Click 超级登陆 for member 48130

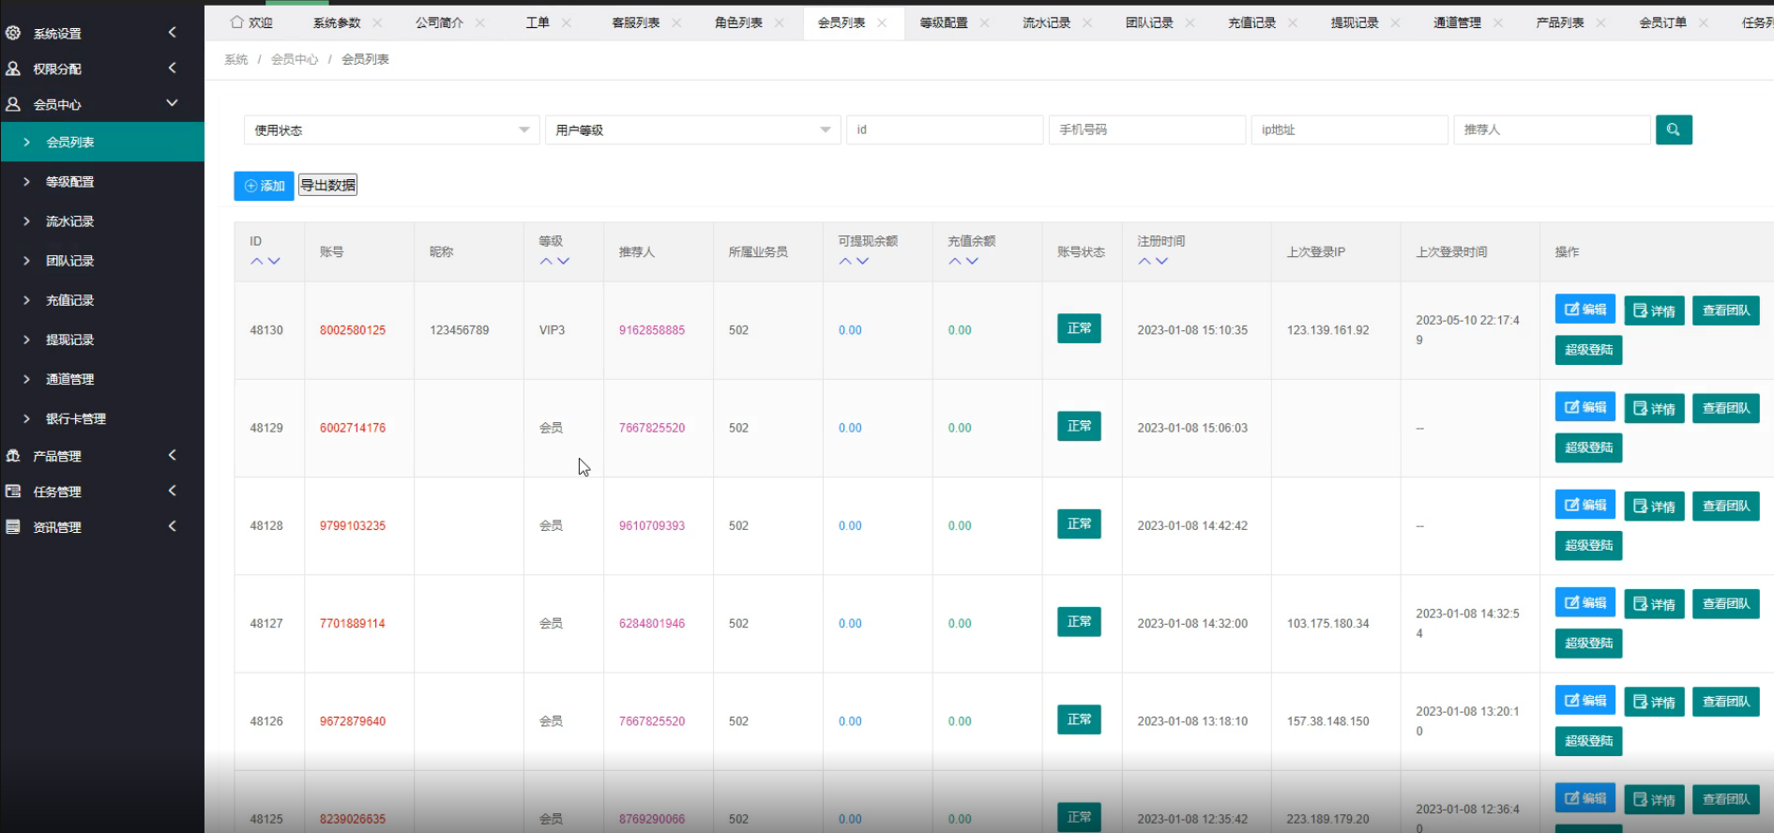pyautogui.click(x=1588, y=350)
